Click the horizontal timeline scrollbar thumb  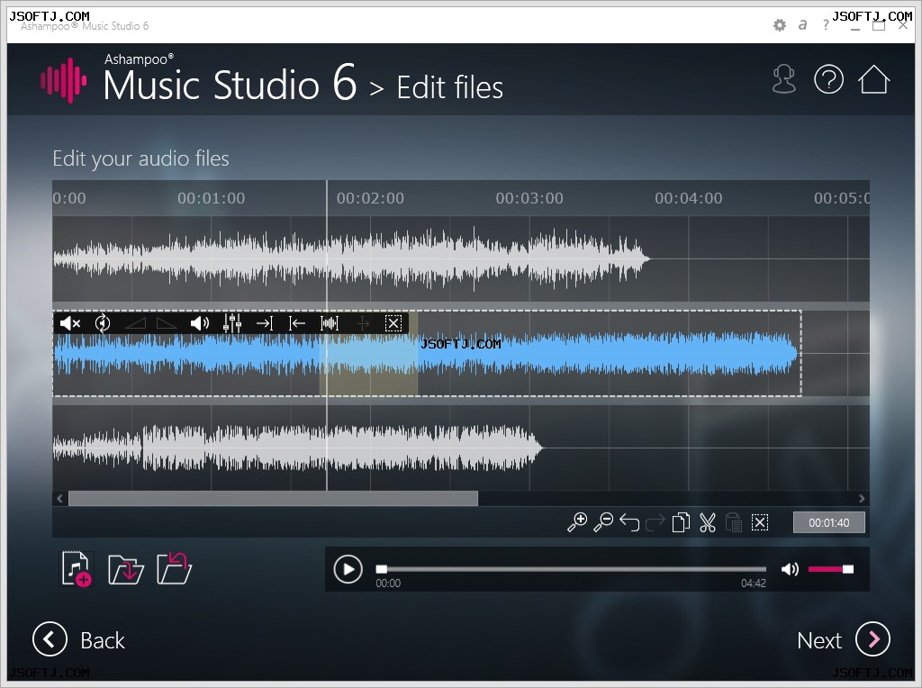coord(274,499)
